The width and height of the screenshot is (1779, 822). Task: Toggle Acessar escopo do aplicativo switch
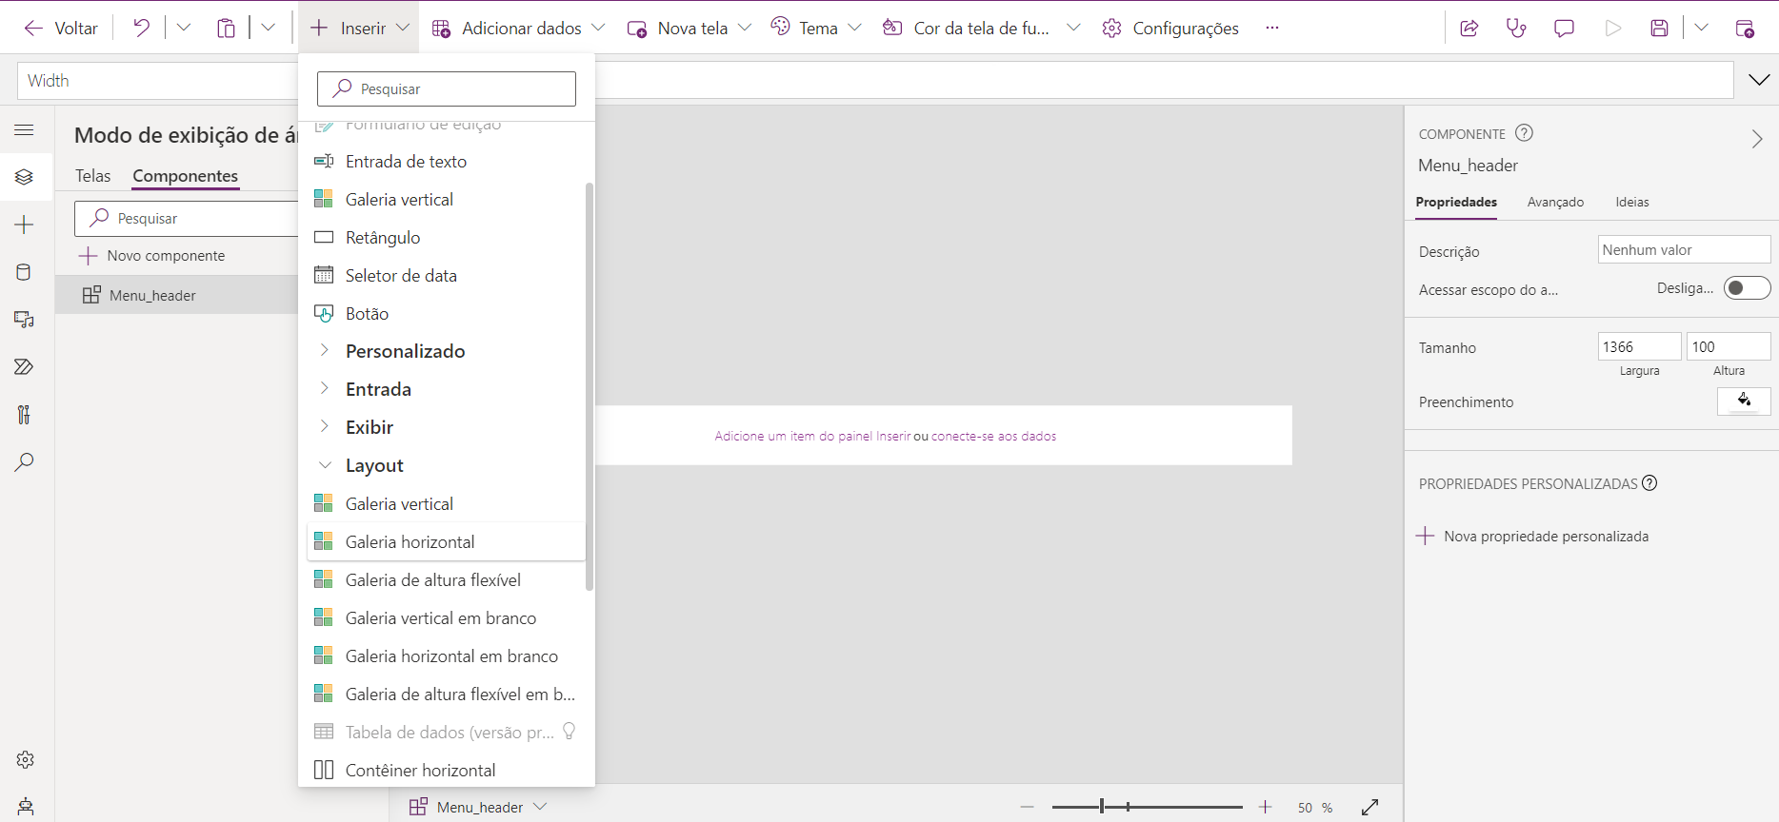tap(1747, 288)
